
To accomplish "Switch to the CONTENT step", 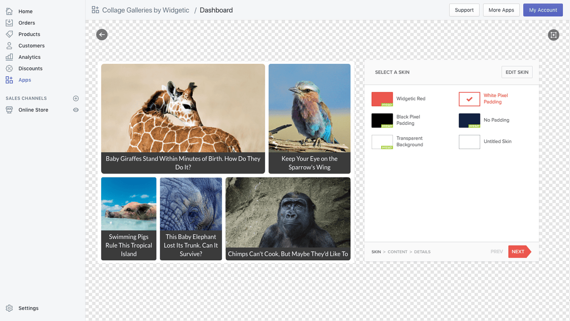I will coord(397,251).
